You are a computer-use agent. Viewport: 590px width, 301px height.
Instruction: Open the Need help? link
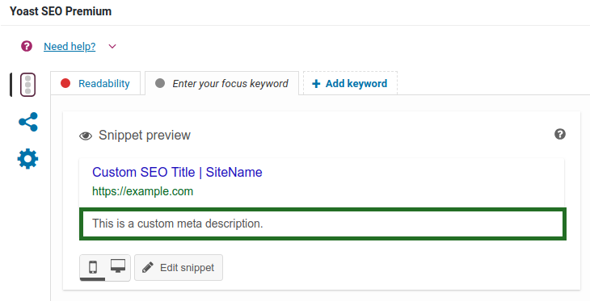[70, 47]
